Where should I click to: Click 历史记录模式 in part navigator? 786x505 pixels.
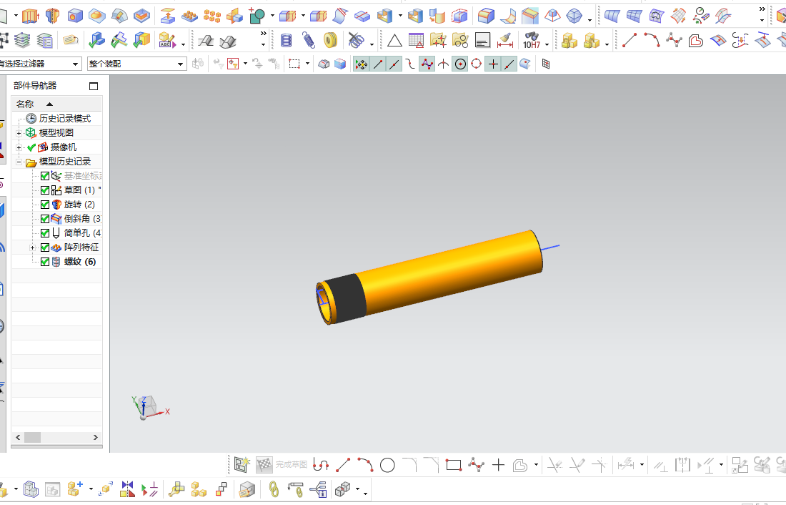(x=64, y=119)
